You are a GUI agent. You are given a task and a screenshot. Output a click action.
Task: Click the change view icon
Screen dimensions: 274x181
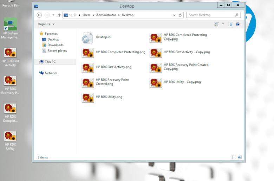[216, 24]
